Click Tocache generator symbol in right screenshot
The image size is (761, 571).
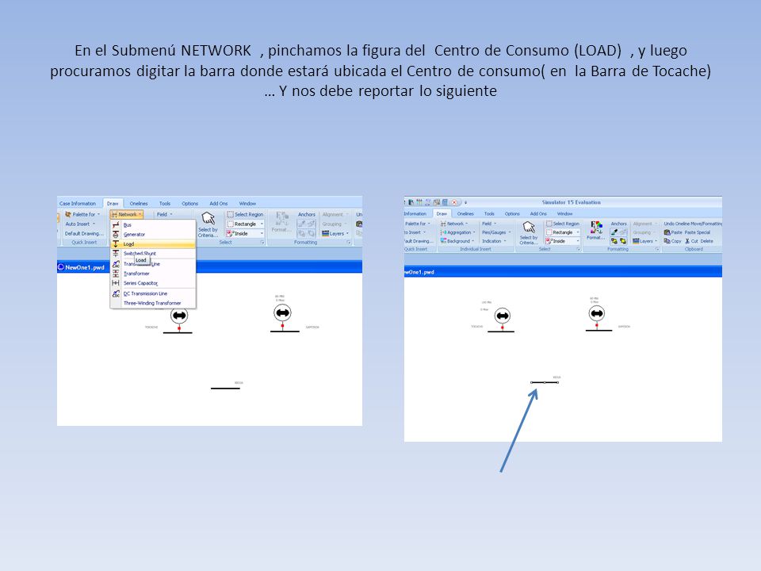[503, 316]
